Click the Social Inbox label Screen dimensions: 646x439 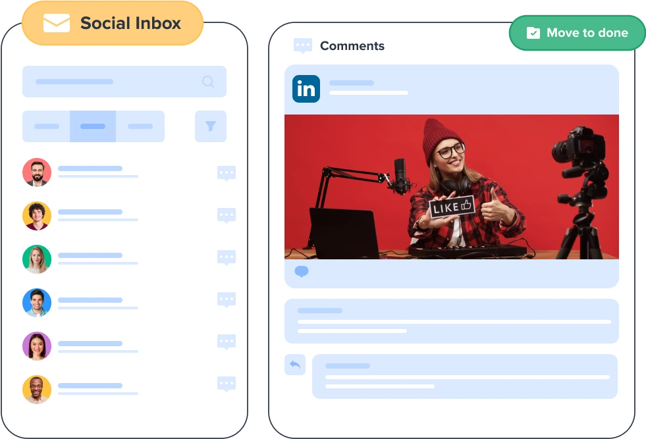[x=130, y=23]
